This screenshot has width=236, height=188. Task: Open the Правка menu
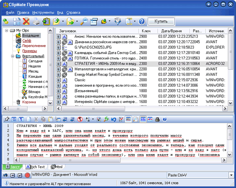click(x=23, y=13)
